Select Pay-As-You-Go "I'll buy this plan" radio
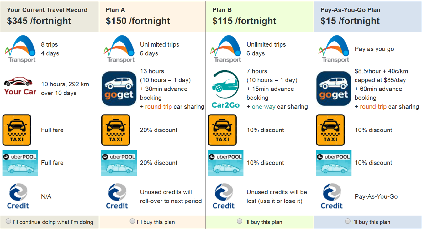Screen dimensions: 422x229 (x=347, y=221)
